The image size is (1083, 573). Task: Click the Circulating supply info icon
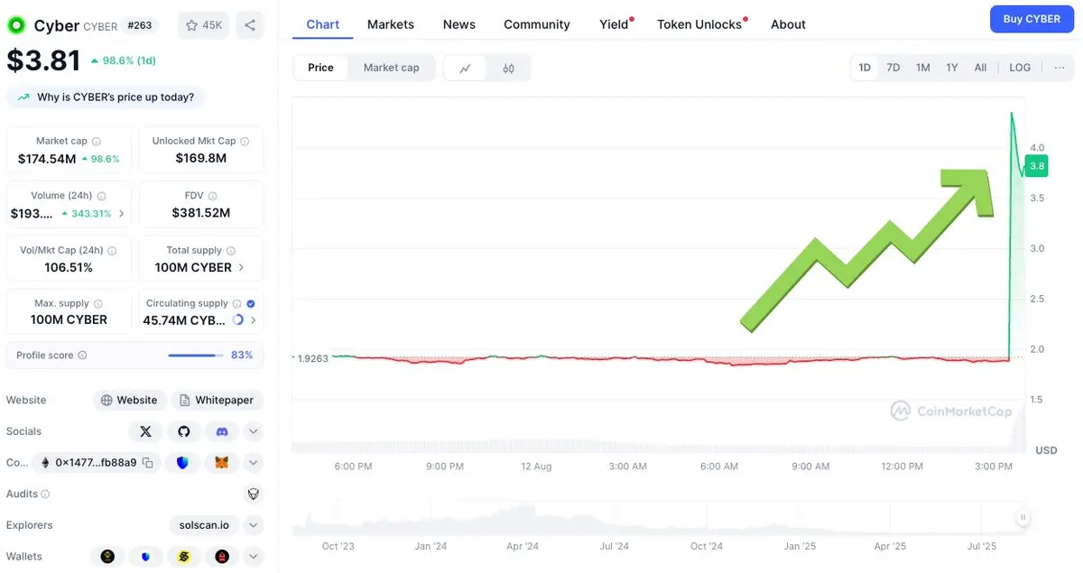click(236, 304)
